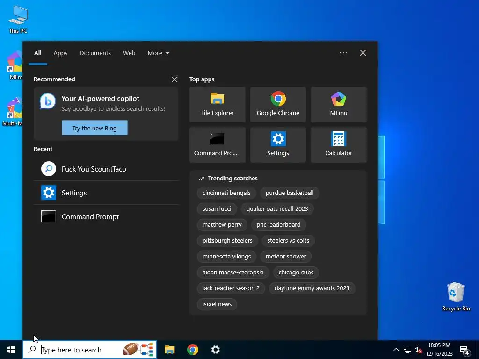Screen dimensions: 479x359
Task: Click the taskbar clock and date
Action: click(x=439, y=350)
